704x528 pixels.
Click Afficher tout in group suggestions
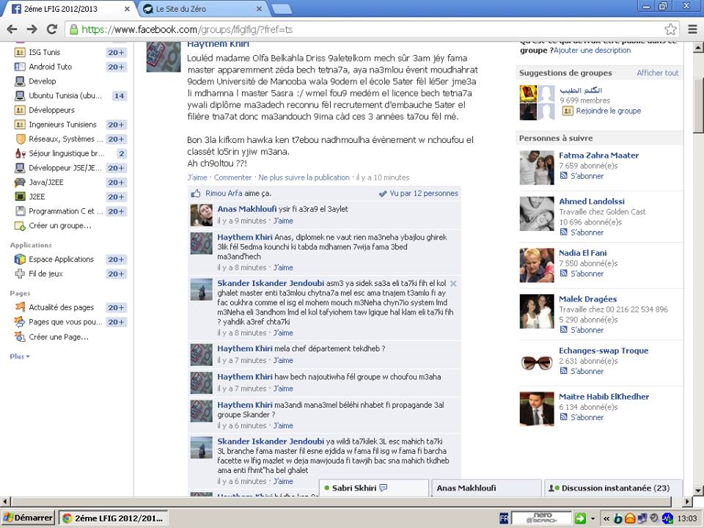click(657, 73)
